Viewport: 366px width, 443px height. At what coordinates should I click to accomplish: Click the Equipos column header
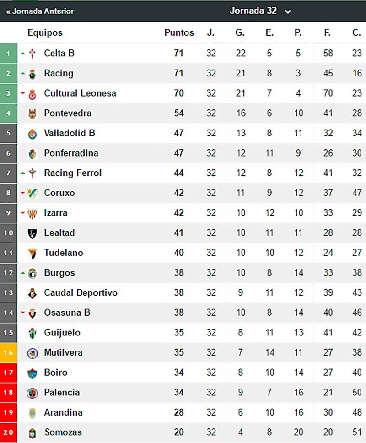46,32
